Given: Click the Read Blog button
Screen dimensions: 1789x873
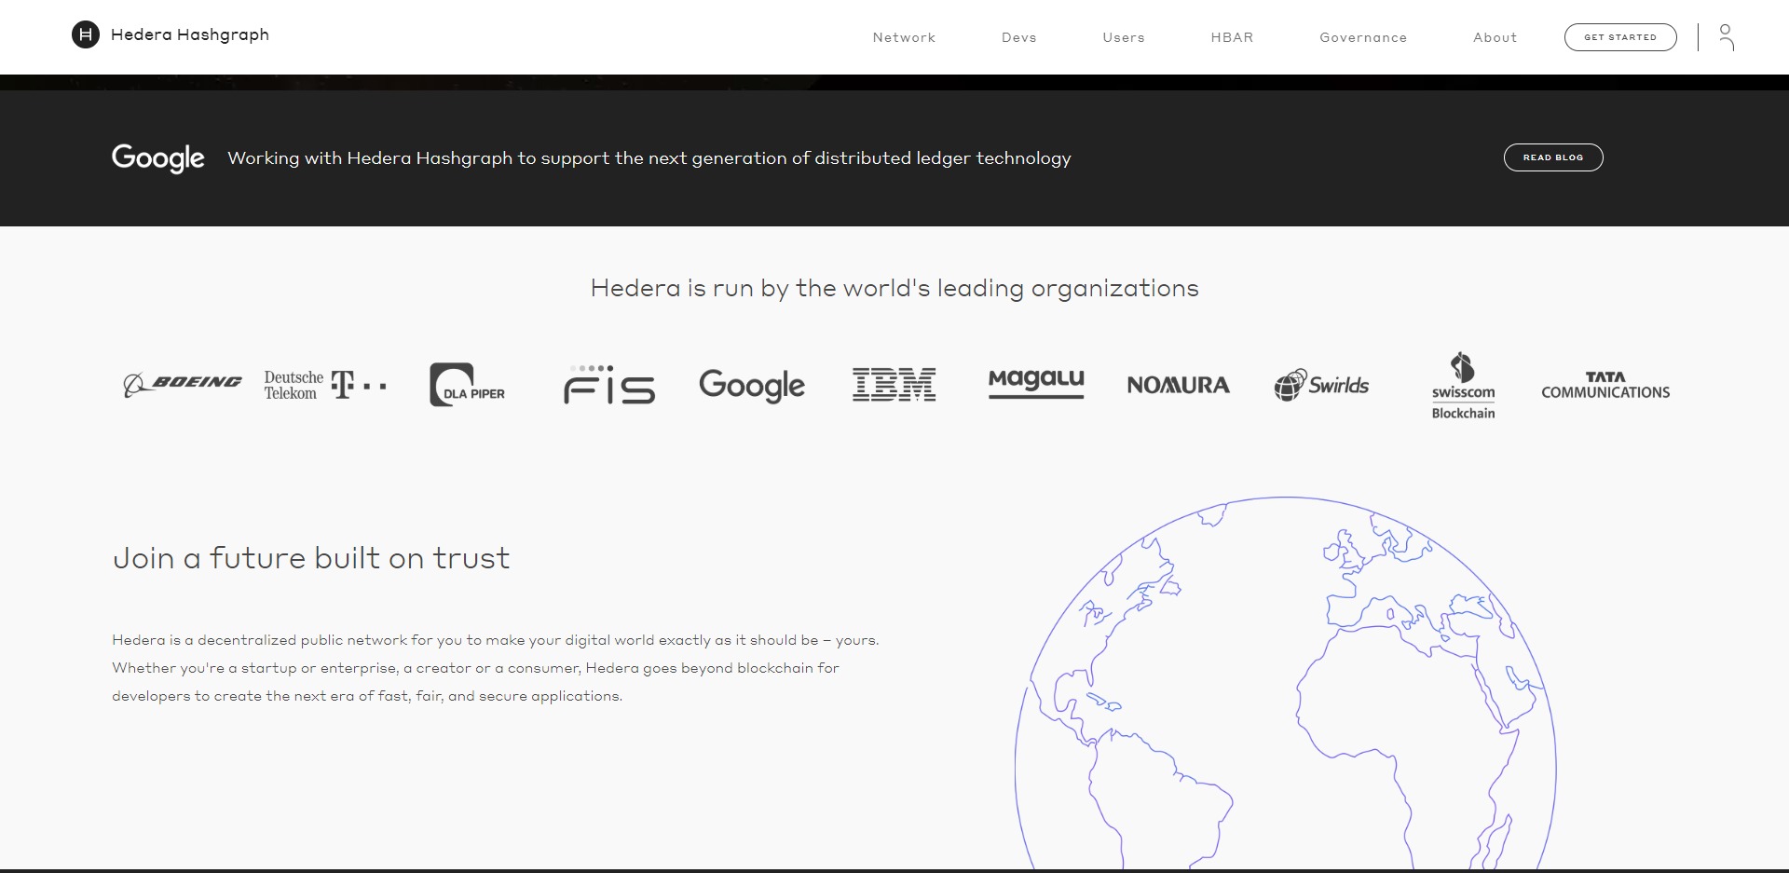Looking at the screenshot, I should click(x=1553, y=157).
